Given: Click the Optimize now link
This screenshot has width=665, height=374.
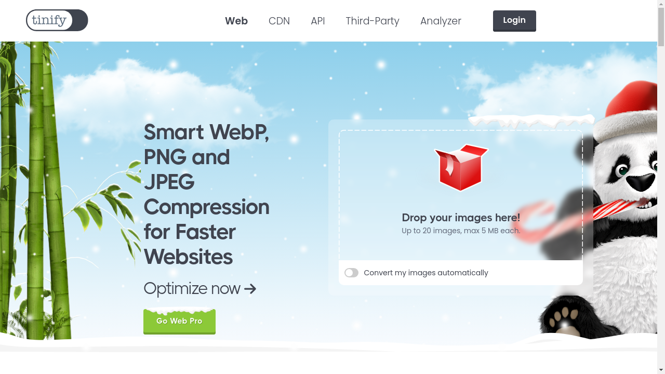Looking at the screenshot, I should pyautogui.click(x=200, y=288).
